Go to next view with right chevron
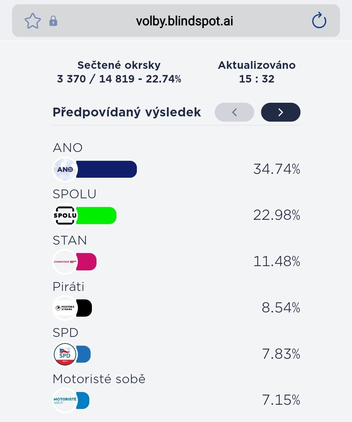352x422 pixels. tap(281, 112)
